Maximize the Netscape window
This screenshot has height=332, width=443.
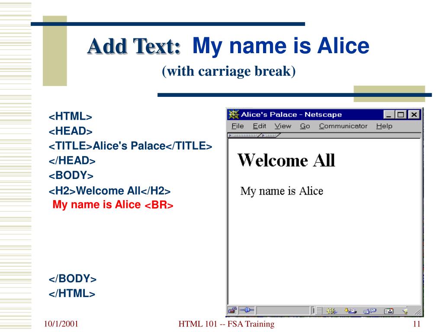pos(401,115)
